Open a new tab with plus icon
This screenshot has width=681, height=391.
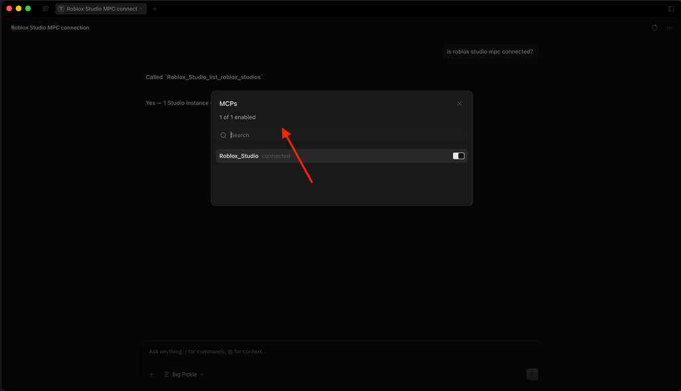click(x=155, y=9)
